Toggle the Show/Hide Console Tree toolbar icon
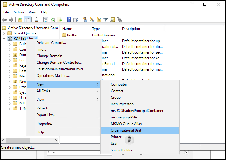 point(27,19)
